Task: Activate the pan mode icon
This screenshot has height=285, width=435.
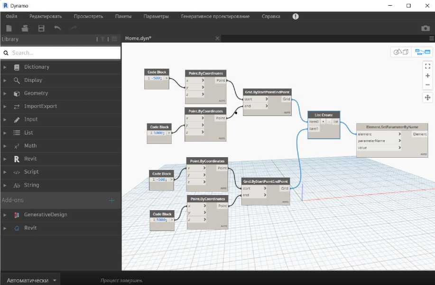Action: (x=427, y=98)
